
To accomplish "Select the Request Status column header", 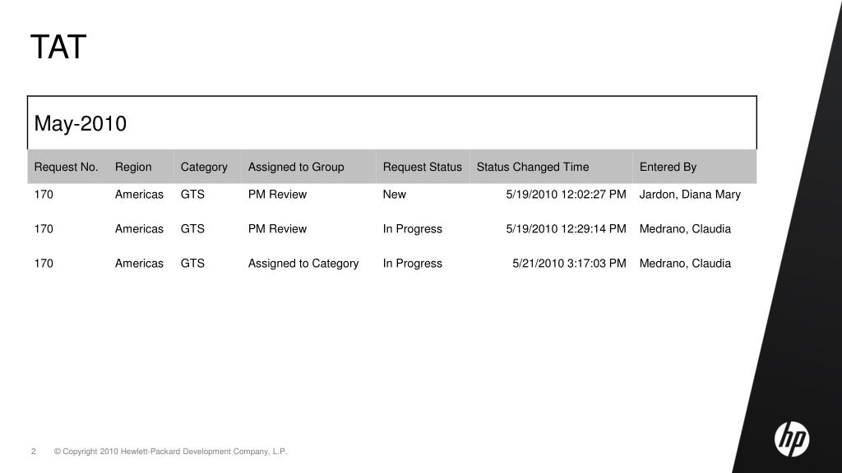I will click(x=422, y=167).
